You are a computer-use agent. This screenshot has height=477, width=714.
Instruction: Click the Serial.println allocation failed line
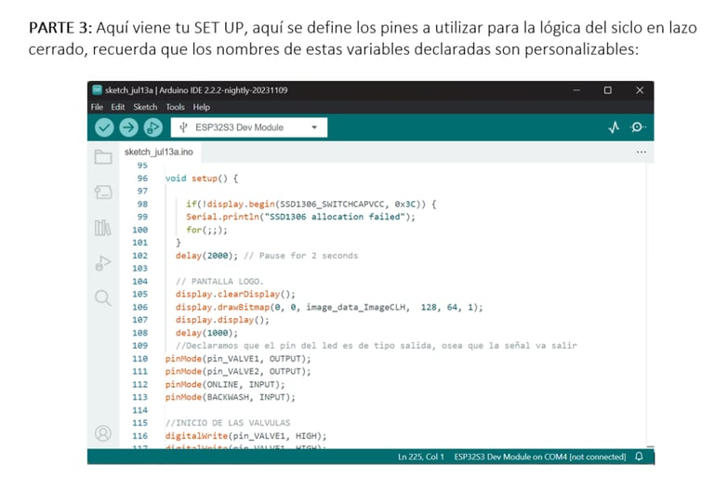point(300,217)
